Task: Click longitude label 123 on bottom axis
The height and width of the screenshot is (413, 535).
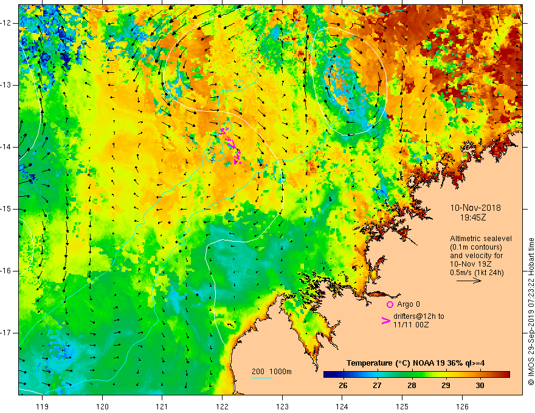Action: click(x=282, y=406)
